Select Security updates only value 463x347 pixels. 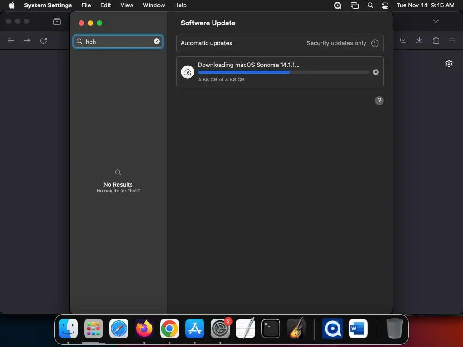pyautogui.click(x=336, y=43)
